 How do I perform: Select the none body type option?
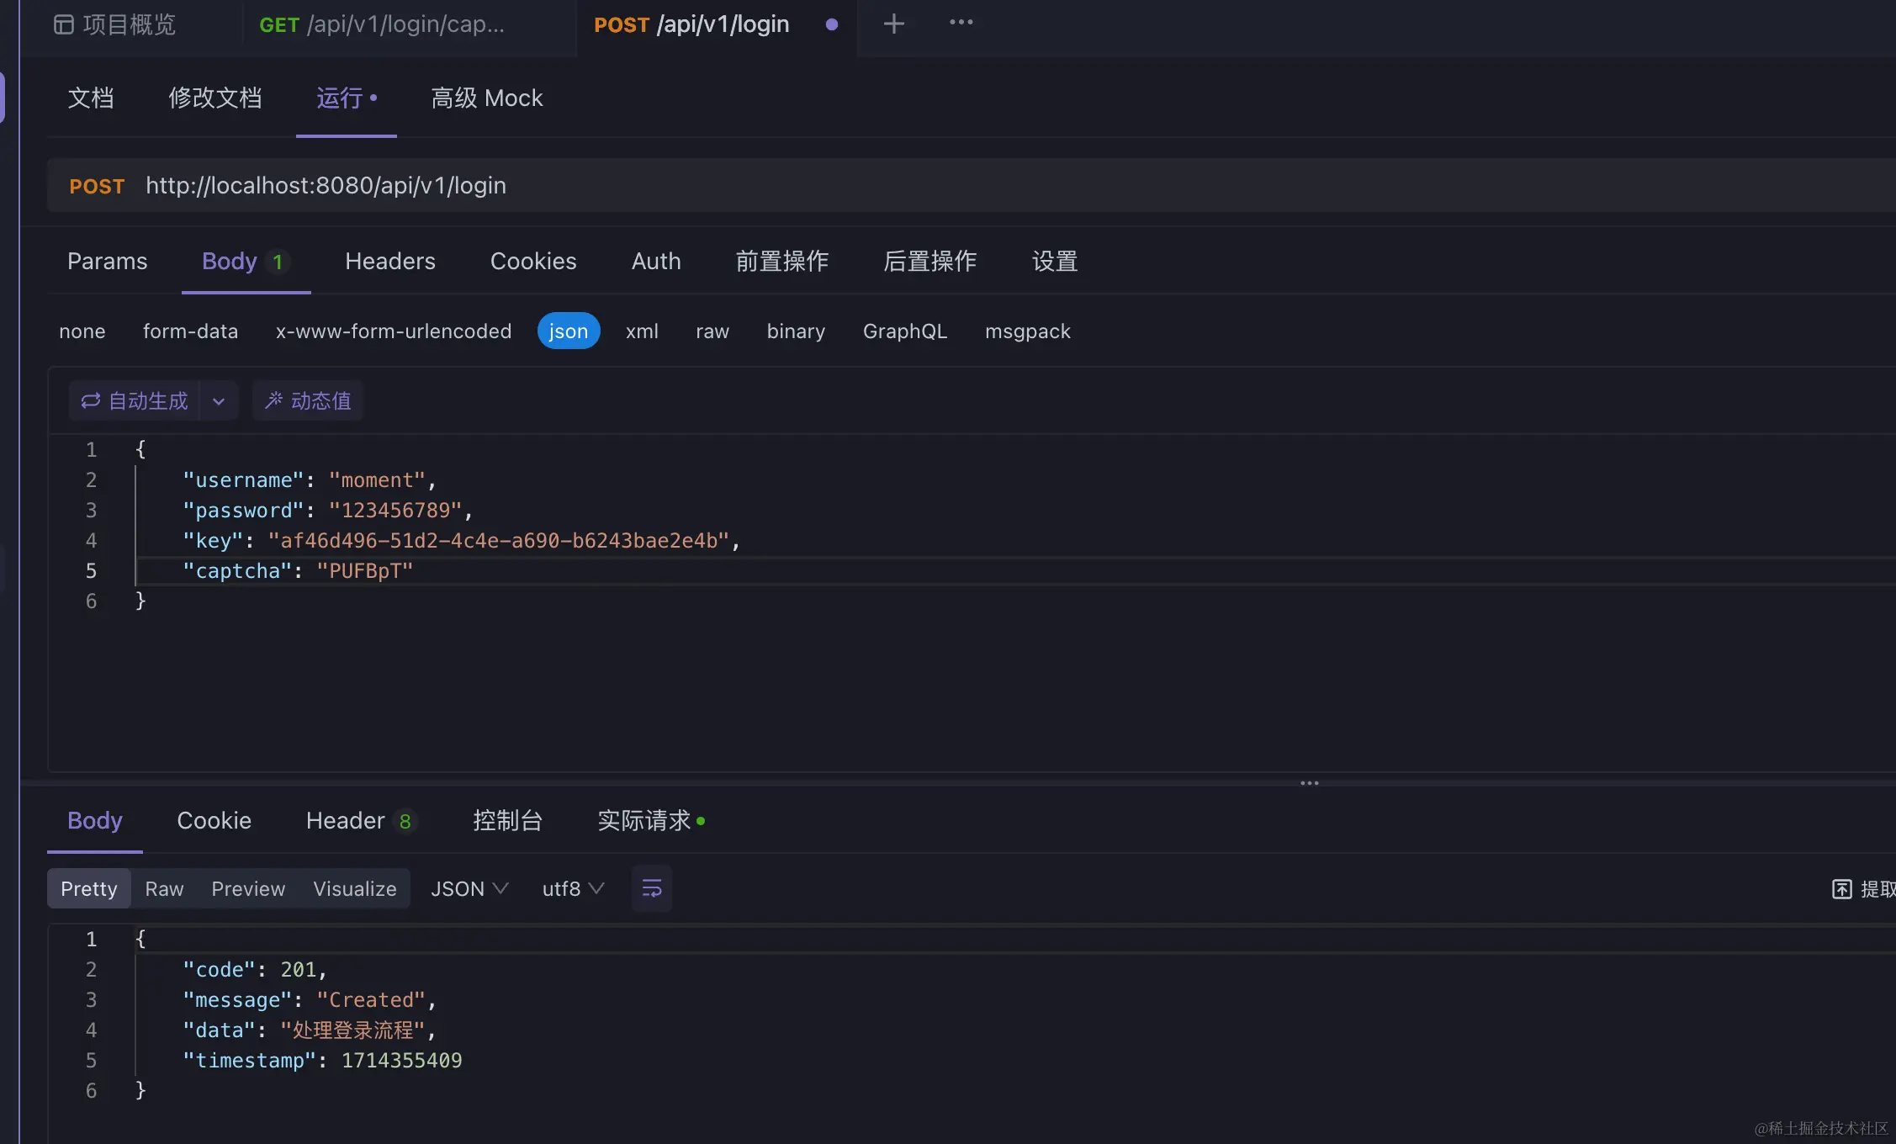[82, 331]
